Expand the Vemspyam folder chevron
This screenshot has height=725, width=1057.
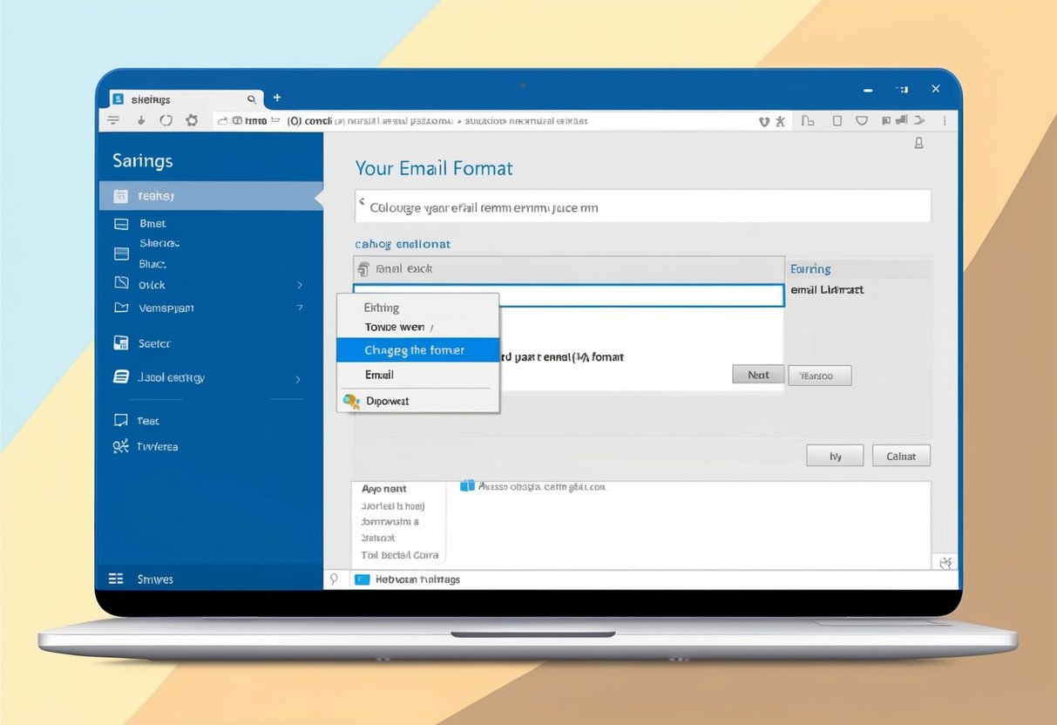coord(300,308)
